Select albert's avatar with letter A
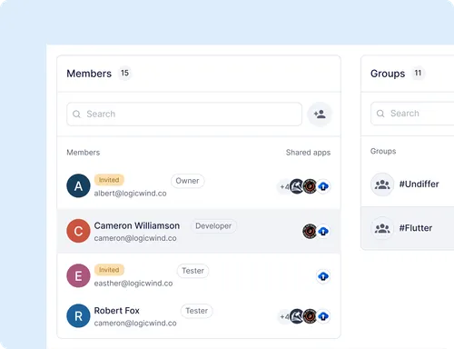The height and width of the screenshot is (349, 454). pos(78,185)
